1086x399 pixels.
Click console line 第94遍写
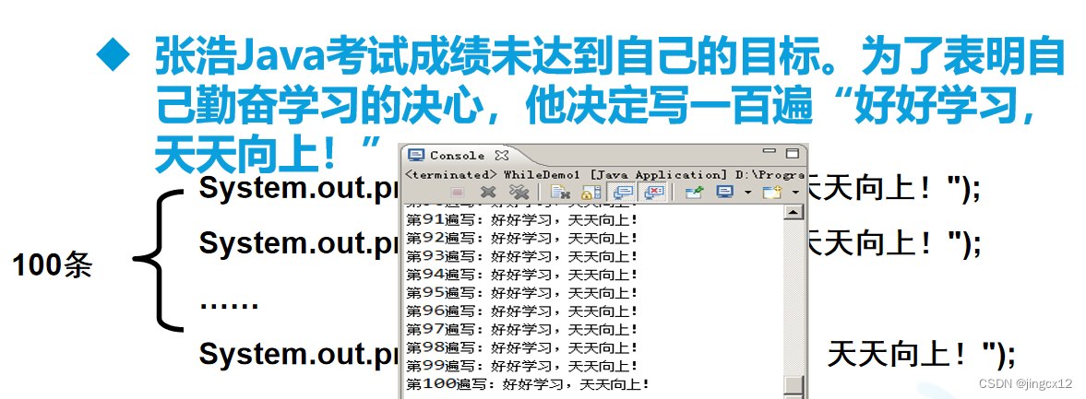pyautogui.click(x=520, y=275)
